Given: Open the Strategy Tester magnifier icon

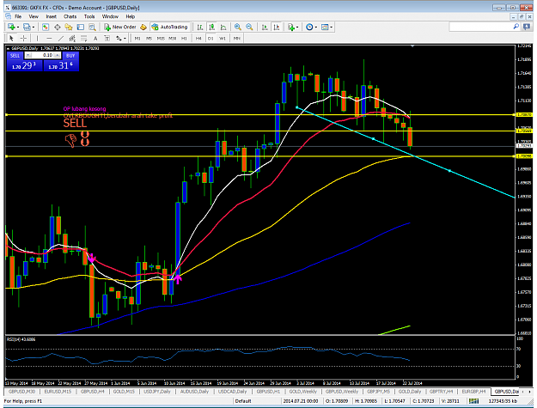Looking at the screenshot, I should (x=92, y=27).
